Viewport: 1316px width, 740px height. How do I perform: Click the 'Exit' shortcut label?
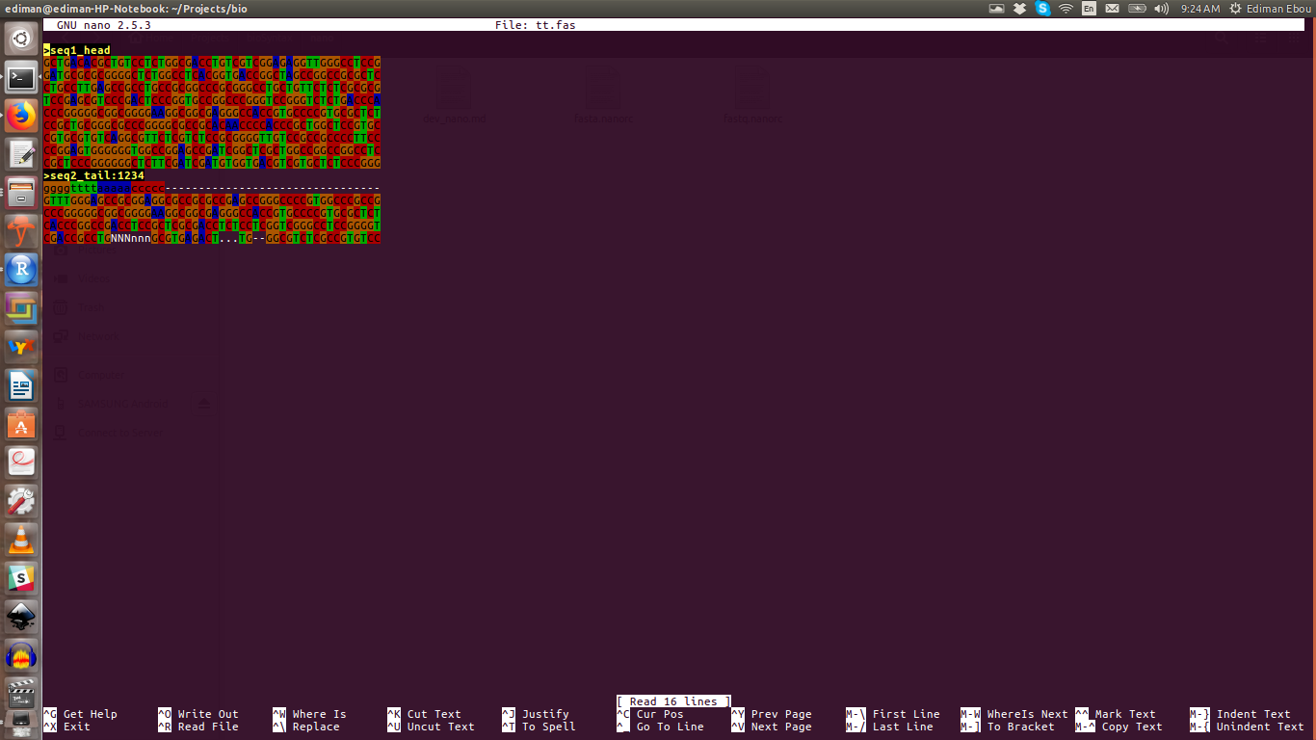point(77,727)
